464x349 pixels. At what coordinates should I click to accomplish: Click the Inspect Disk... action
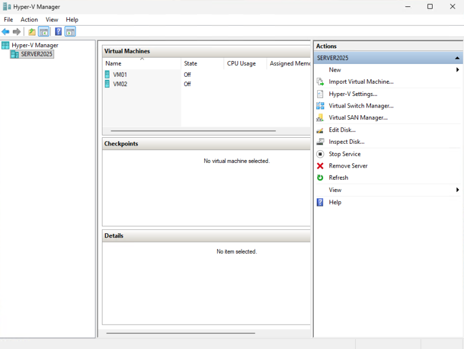[x=346, y=142]
